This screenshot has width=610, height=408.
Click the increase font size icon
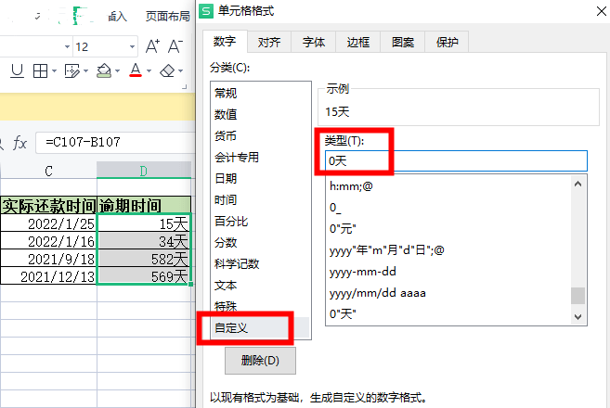[x=152, y=46]
